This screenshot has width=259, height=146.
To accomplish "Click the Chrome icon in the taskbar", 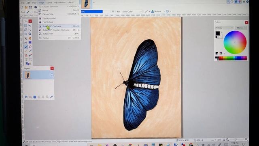I will tap(130, 145).
